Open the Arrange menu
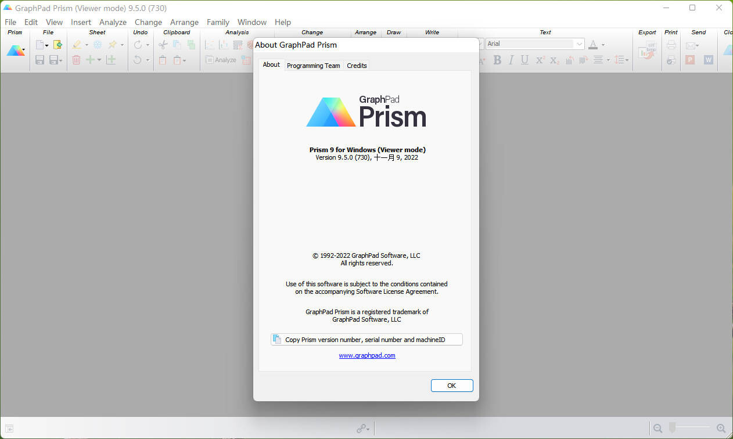 point(184,22)
